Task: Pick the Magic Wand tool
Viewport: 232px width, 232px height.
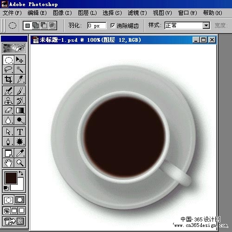Action: click(x=20, y=70)
